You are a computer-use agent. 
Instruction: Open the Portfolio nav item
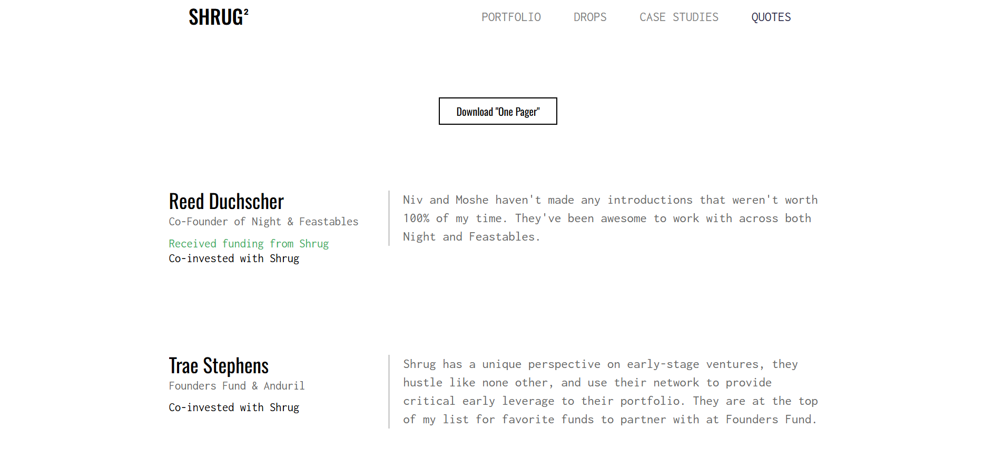[x=511, y=17]
